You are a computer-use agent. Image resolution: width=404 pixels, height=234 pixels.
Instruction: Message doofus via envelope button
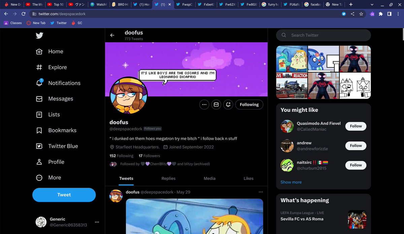click(216, 105)
